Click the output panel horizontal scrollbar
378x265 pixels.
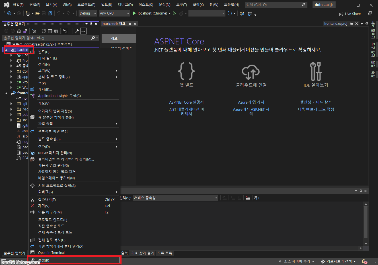(x=242, y=248)
